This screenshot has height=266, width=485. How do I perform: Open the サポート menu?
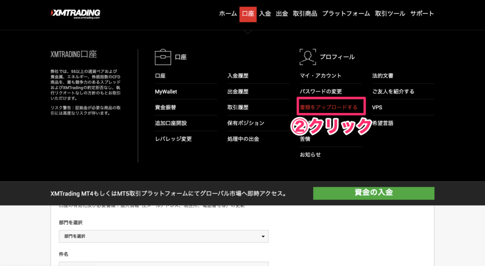click(x=422, y=14)
